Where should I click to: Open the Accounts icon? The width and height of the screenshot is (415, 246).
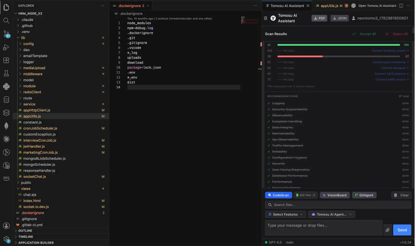(6, 226)
